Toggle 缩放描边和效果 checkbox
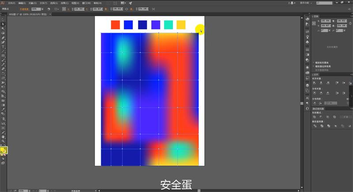Viewport: 353px width, 192px height. coord(313,66)
